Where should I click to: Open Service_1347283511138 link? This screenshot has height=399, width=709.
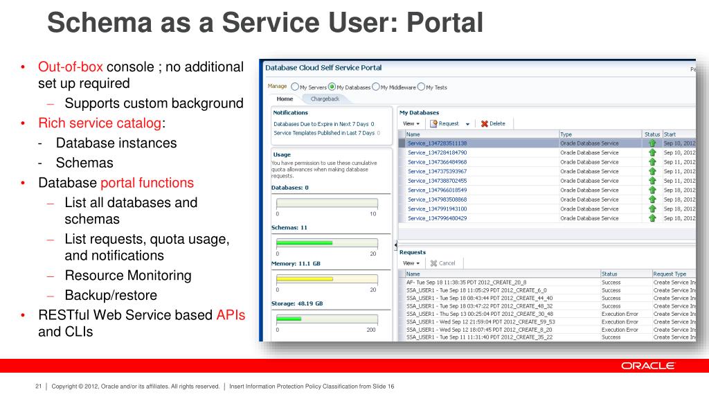tap(437, 143)
